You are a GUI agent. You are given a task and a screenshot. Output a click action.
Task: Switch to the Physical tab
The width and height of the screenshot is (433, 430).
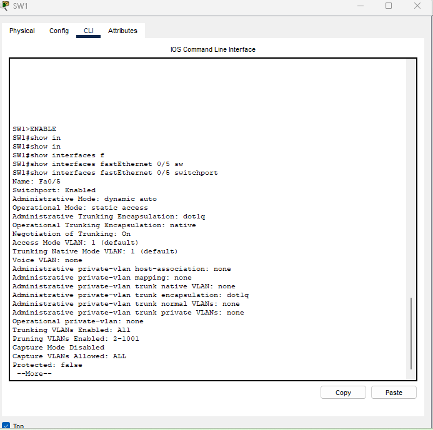[x=22, y=31]
